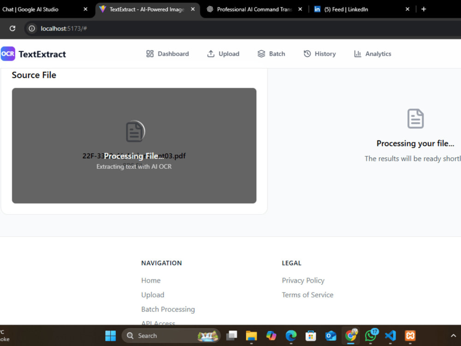Viewport: 461px width, 346px height.
Task: Open Outlook from the taskbar
Action: click(331, 336)
